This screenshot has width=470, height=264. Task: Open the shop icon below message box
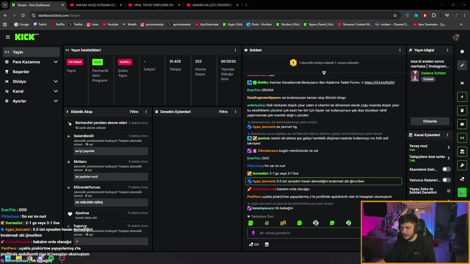[267, 245]
